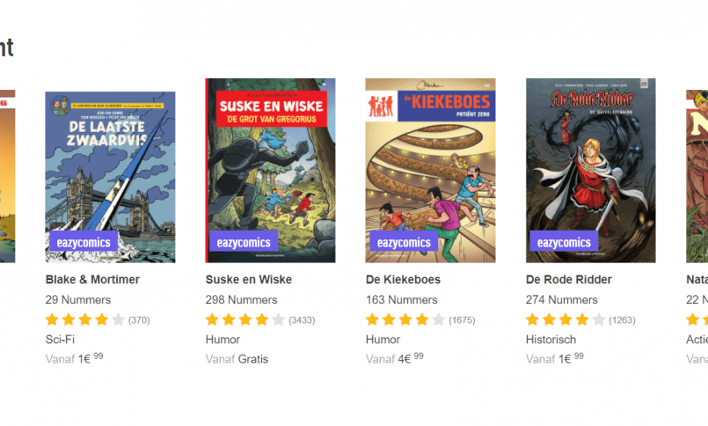708x426 pixels.
Task: Click the De Rode Ridder title link
Action: coord(569,280)
